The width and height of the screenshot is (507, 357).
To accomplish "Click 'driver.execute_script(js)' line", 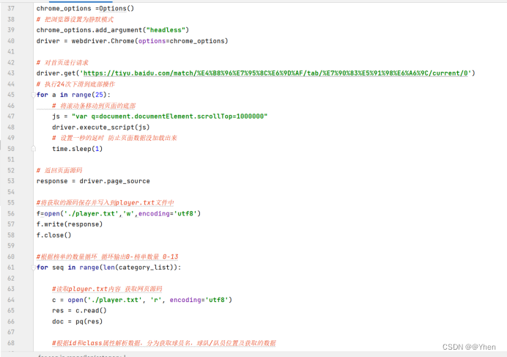I will tap(101, 128).
